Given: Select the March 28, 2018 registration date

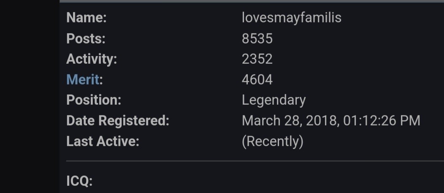Looking at the screenshot, I should point(290,121).
